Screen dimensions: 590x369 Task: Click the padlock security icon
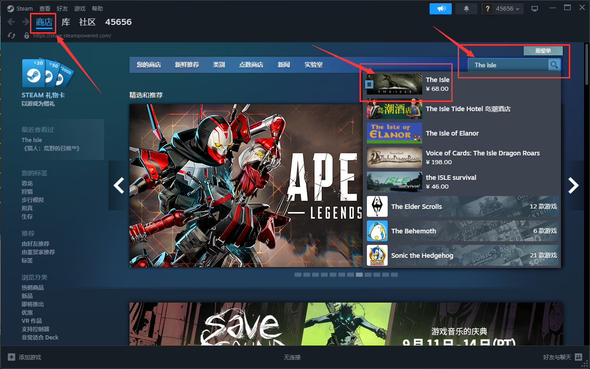[27, 36]
